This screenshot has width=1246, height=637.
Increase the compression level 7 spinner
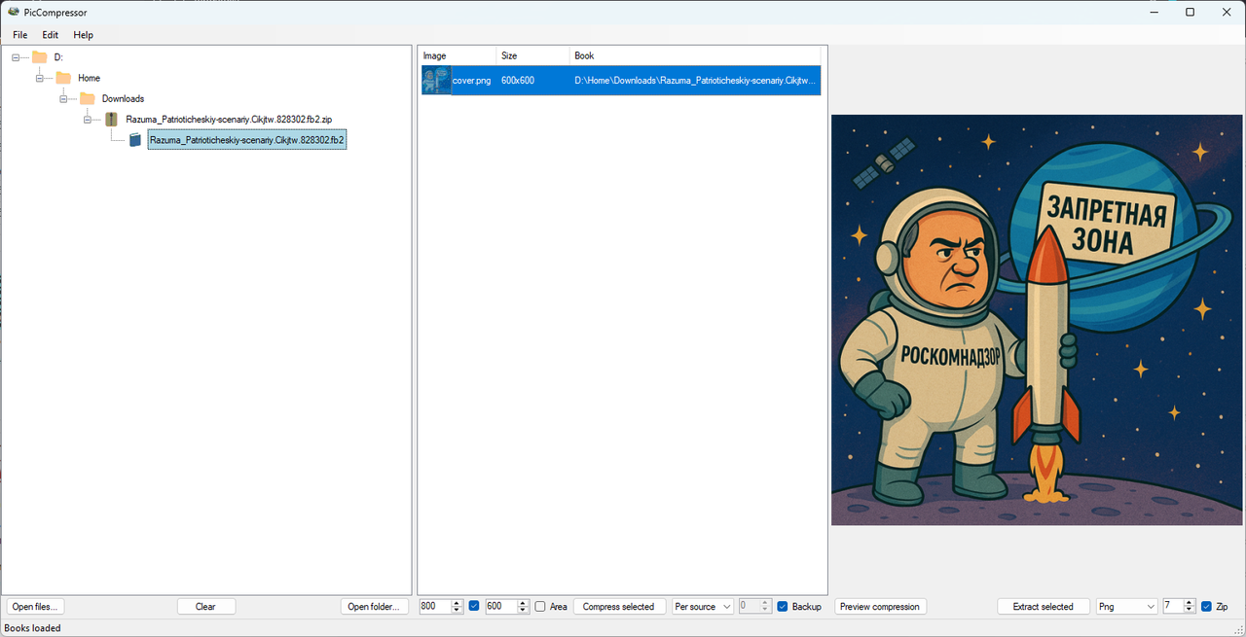pyautogui.click(x=1189, y=602)
